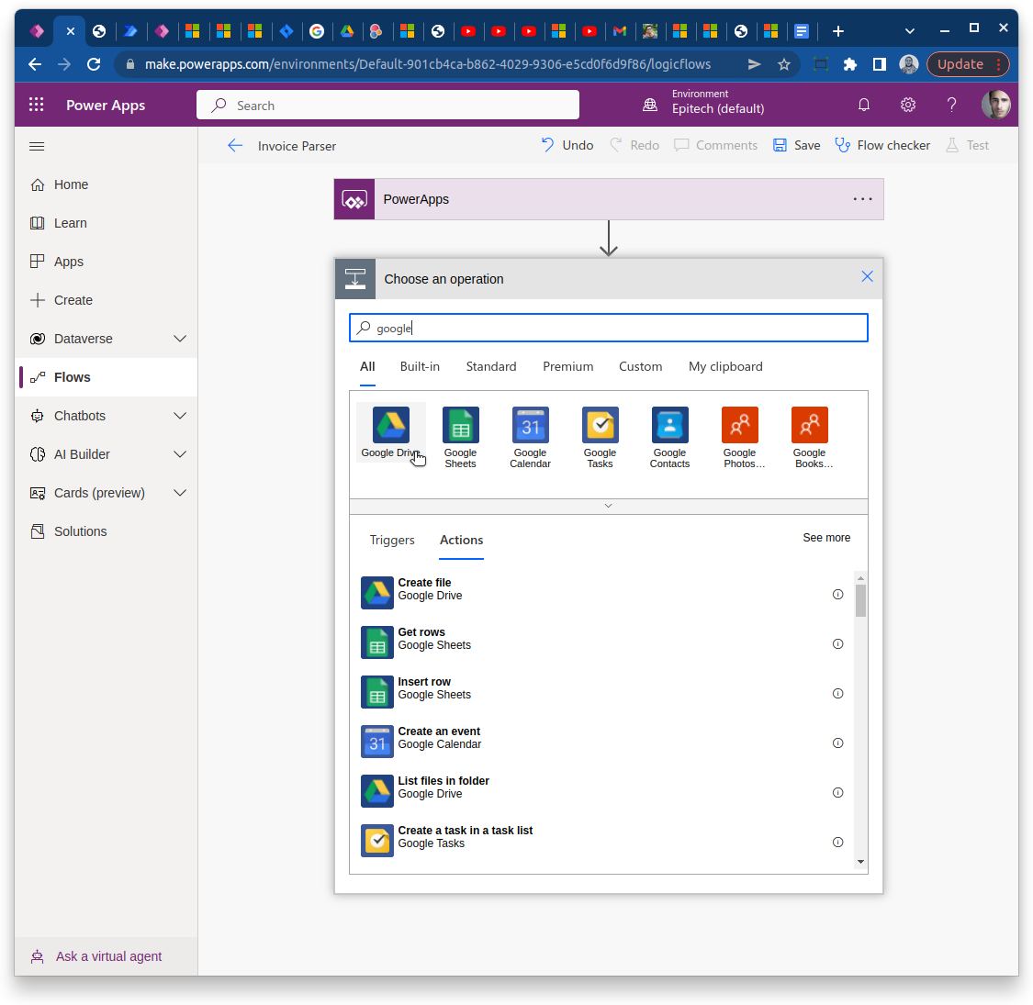The height and width of the screenshot is (1005, 1033).
Task: Show info for Create a task action
Action: 837,842
